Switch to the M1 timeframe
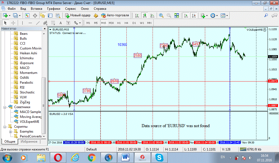The width and height of the screenshot is (279, 163). pos(88,23)
